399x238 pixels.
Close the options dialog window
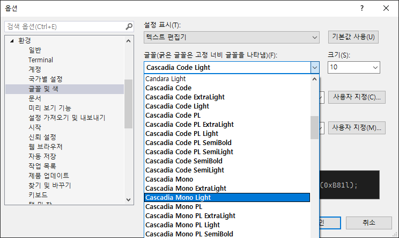click(x=386, y=9)
